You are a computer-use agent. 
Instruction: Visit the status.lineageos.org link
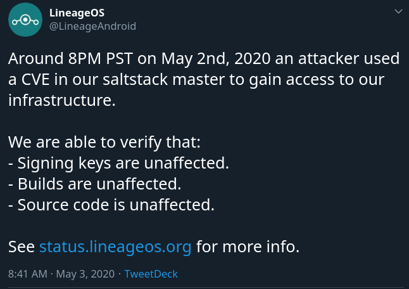[x=115, y=247]
